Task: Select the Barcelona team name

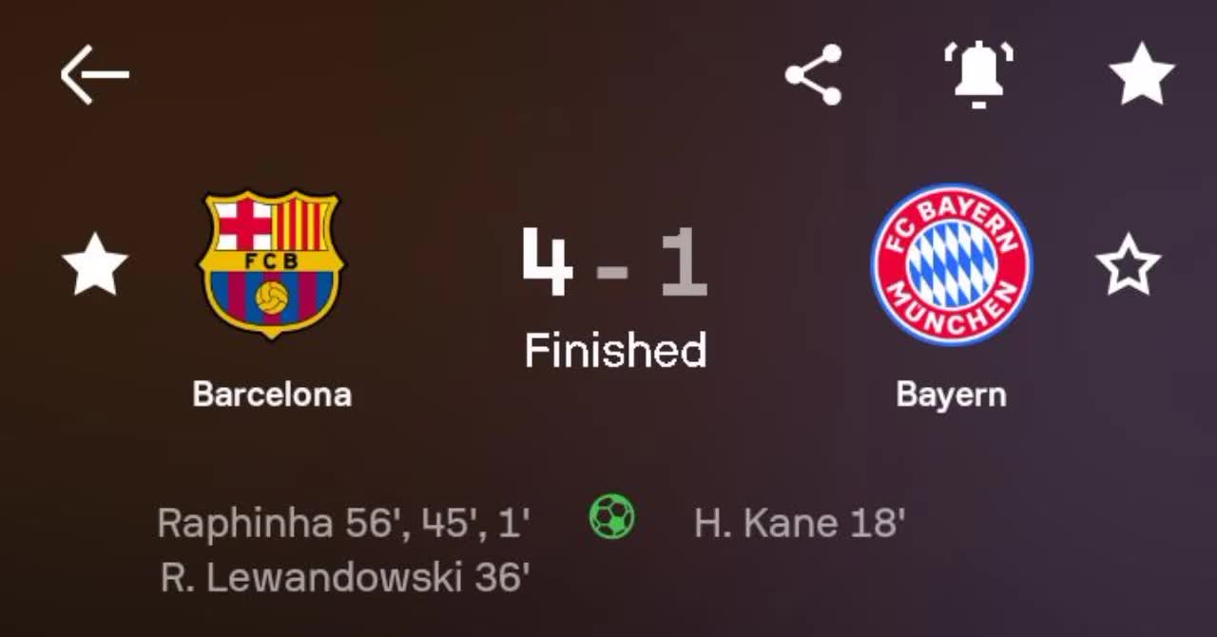Action: coord(272,394)
